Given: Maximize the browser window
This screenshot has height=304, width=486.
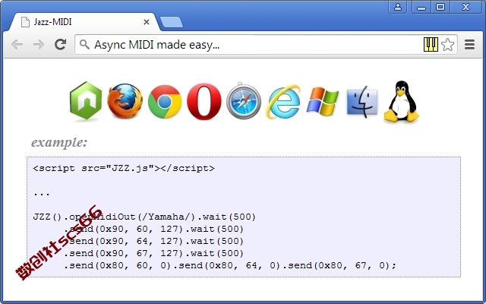Looking at the screenshot, I should (440, 7).
